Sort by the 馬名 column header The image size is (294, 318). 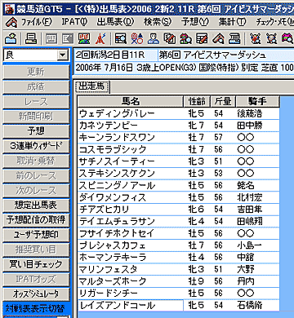(x=131, y=102)
